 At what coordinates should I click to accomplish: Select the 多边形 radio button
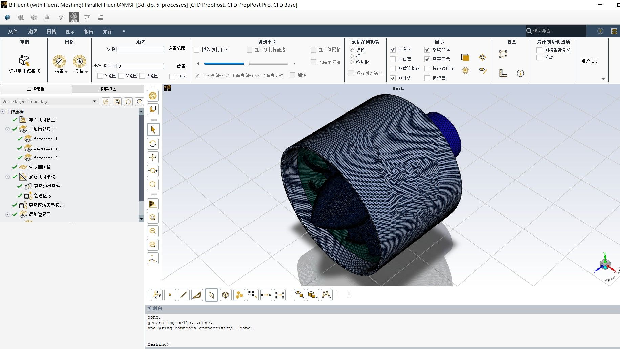[x=352, y=62]
